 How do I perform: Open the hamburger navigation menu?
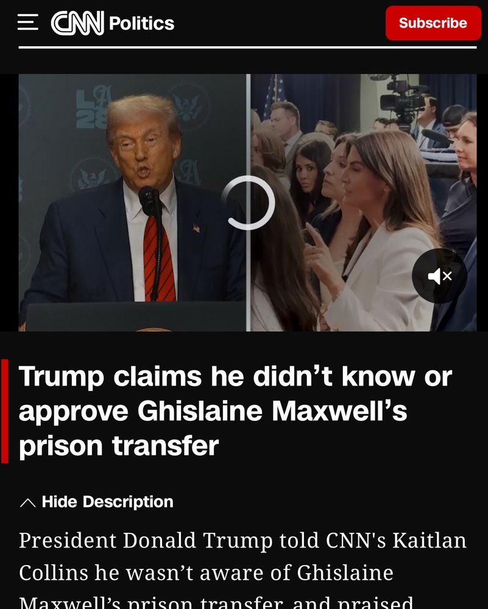point(28,23)
